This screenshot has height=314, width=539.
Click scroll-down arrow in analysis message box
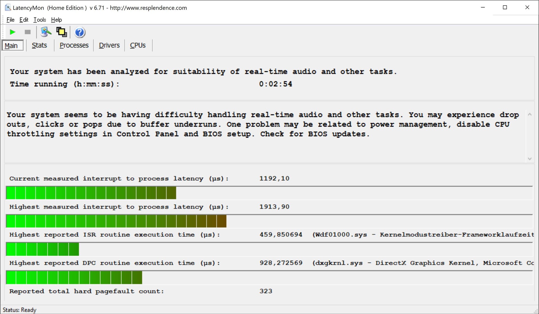pos(529,159)
